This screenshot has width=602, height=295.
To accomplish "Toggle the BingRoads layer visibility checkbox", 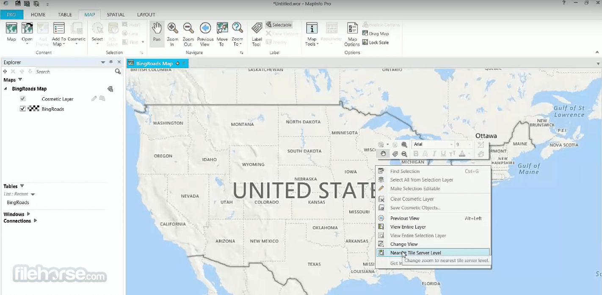I will click(23, 109).
